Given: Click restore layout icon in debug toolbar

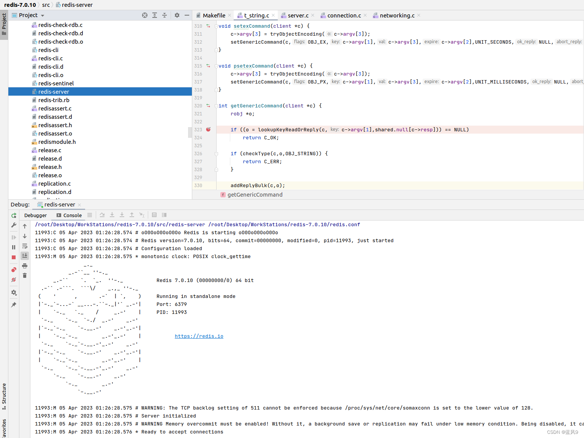Looking at the screenshot, I should coord(164,215).
